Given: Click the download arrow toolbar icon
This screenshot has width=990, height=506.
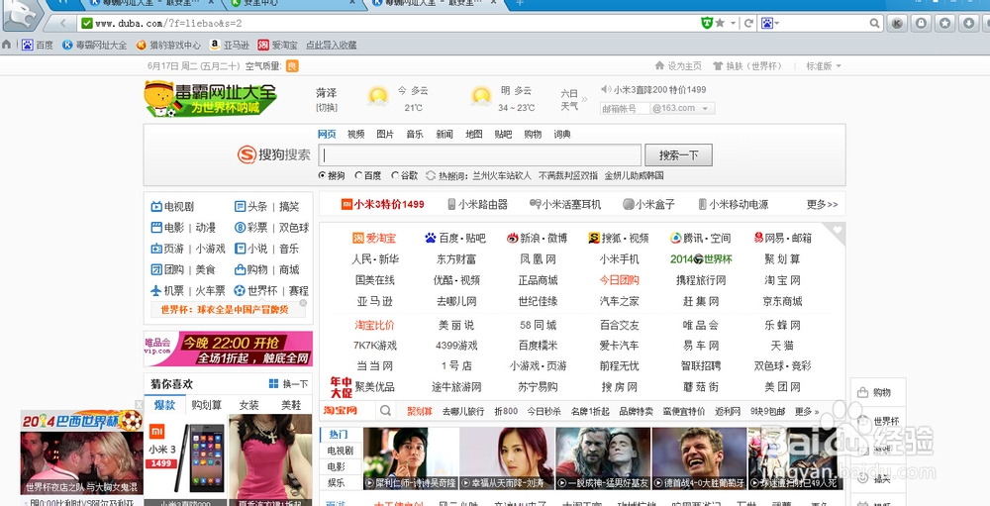Looking at the screenshot, I should pos(969,24).
